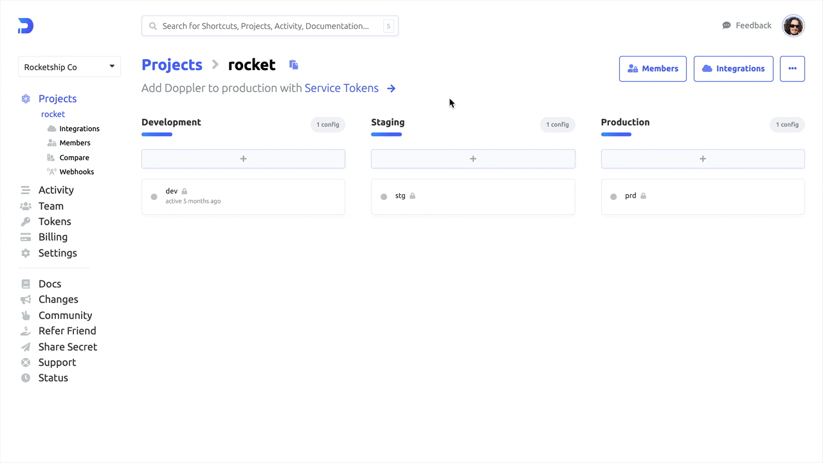Click the Billing card icon
The image size is (823, 463).
click(26, 237)
